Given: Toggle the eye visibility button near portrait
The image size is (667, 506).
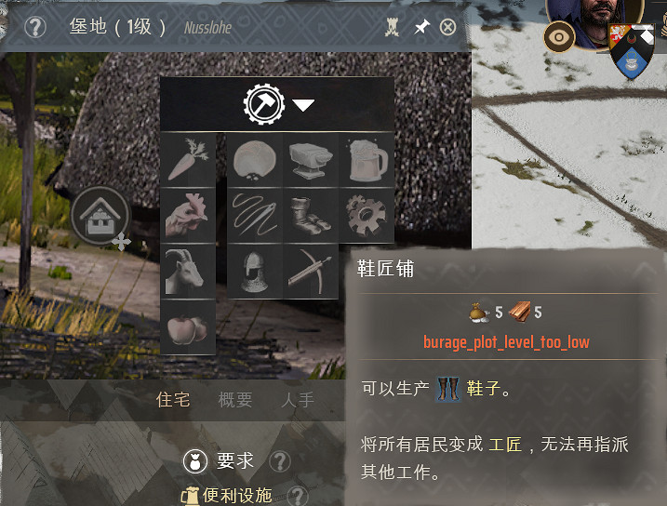Looking at the screenshot, I should [x=559, y=37].
